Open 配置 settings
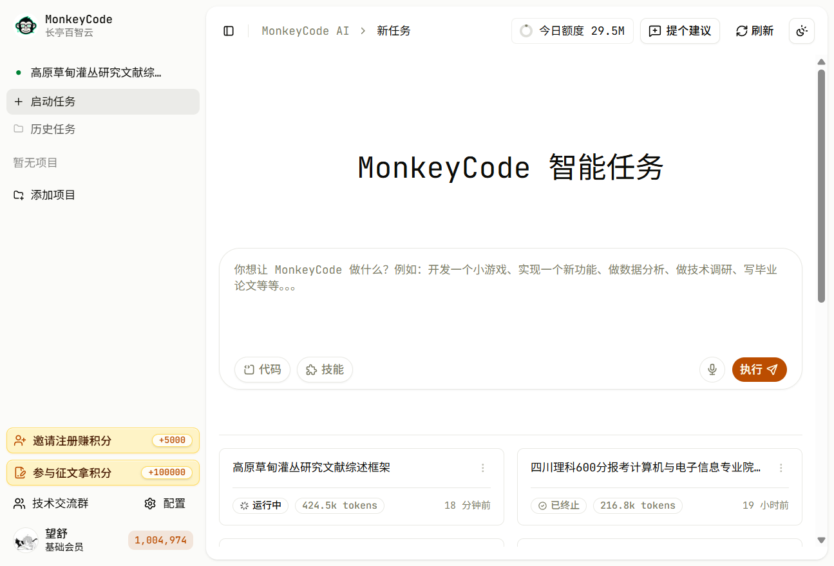 tap(165, 504)
